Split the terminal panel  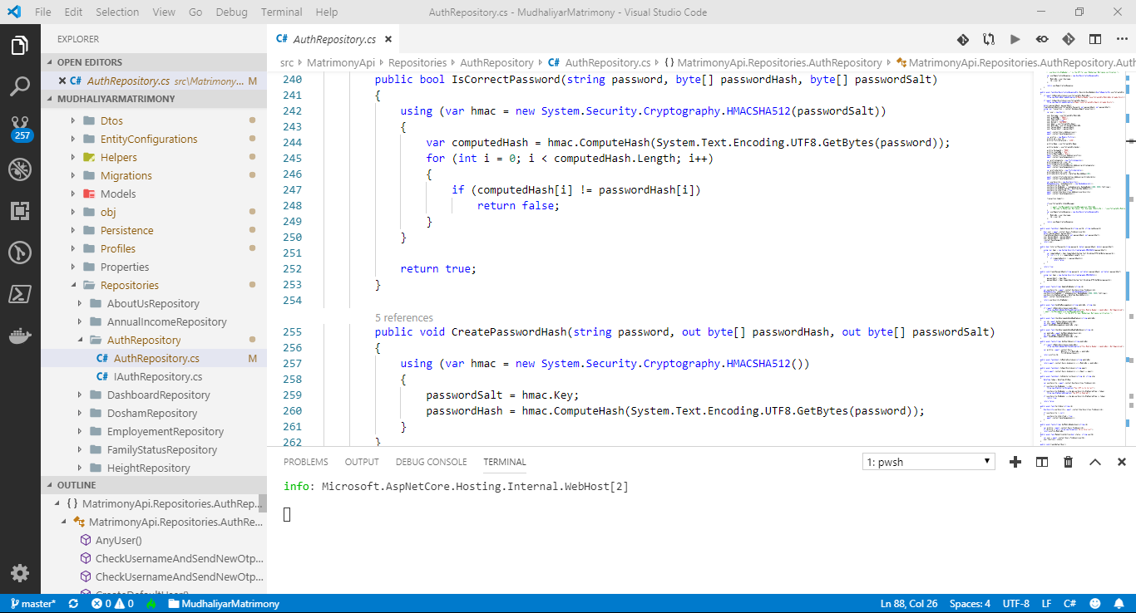click(x=1042, y=462)
